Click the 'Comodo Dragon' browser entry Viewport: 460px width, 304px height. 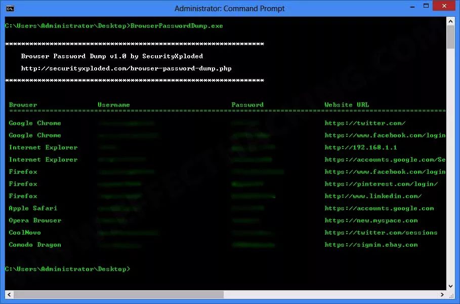[x=35, y=245]
